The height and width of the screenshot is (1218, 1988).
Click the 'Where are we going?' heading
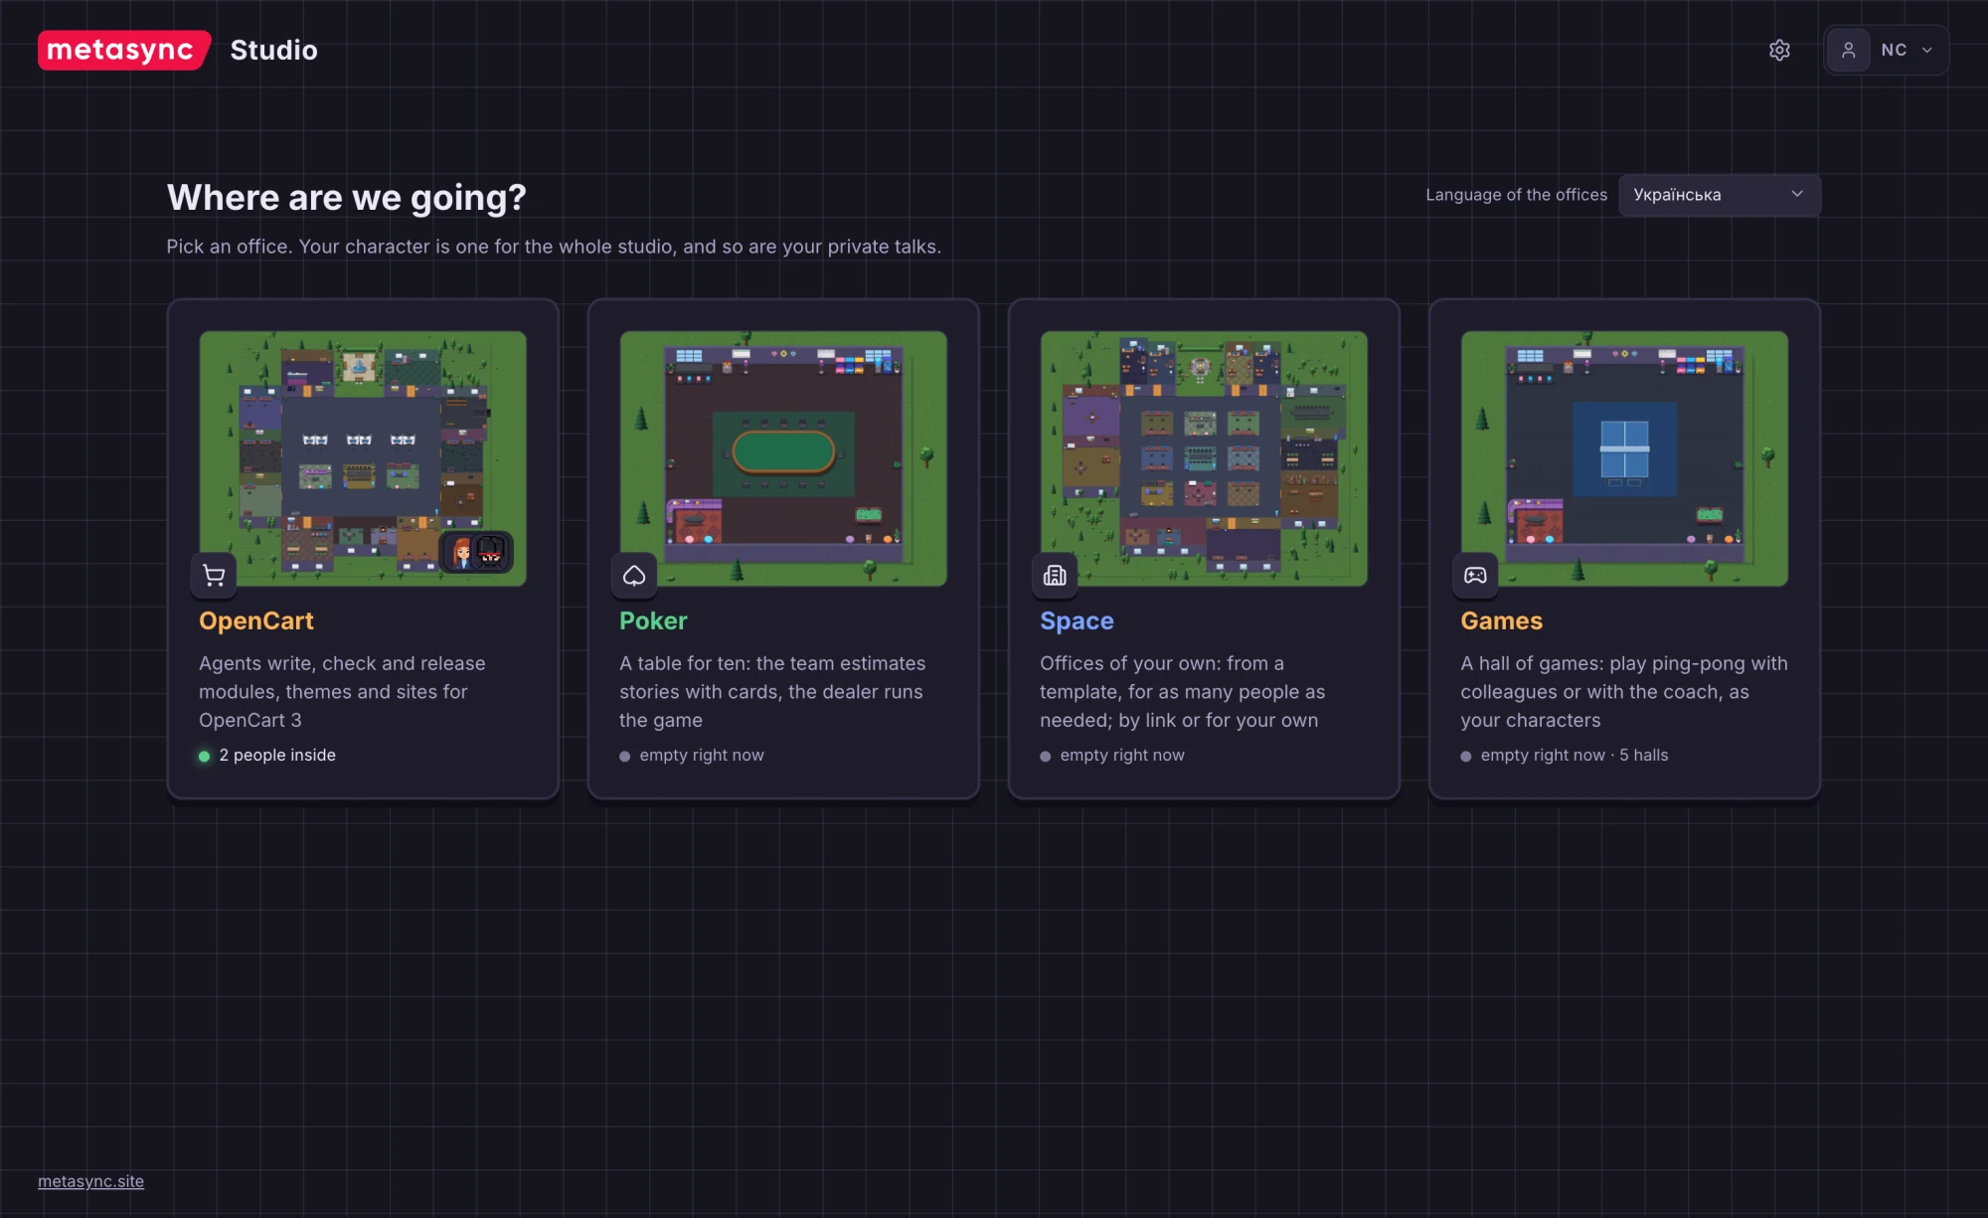pyautogui.click(x=346, y=198)
